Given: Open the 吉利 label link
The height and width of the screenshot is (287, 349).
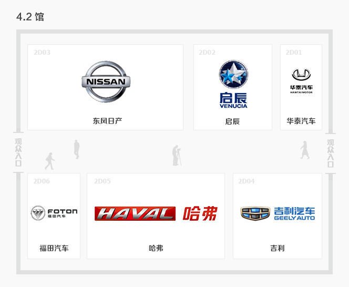Looking at the screenshot, I should point(278,248).
